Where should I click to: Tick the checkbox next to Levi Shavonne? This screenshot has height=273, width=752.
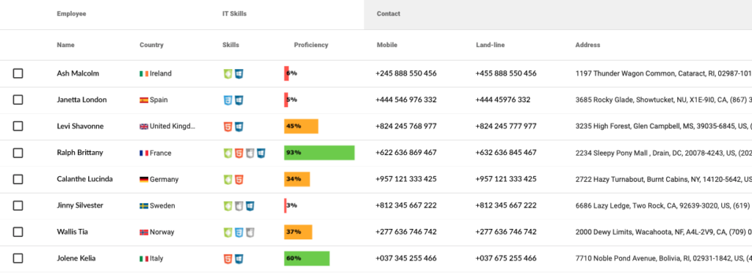tap(18, 126)
